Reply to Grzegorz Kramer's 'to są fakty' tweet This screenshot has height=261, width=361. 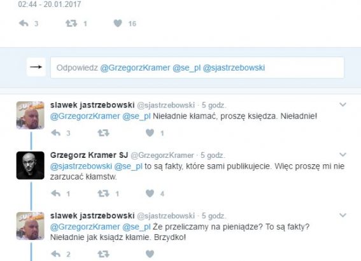tap(56, 194)
